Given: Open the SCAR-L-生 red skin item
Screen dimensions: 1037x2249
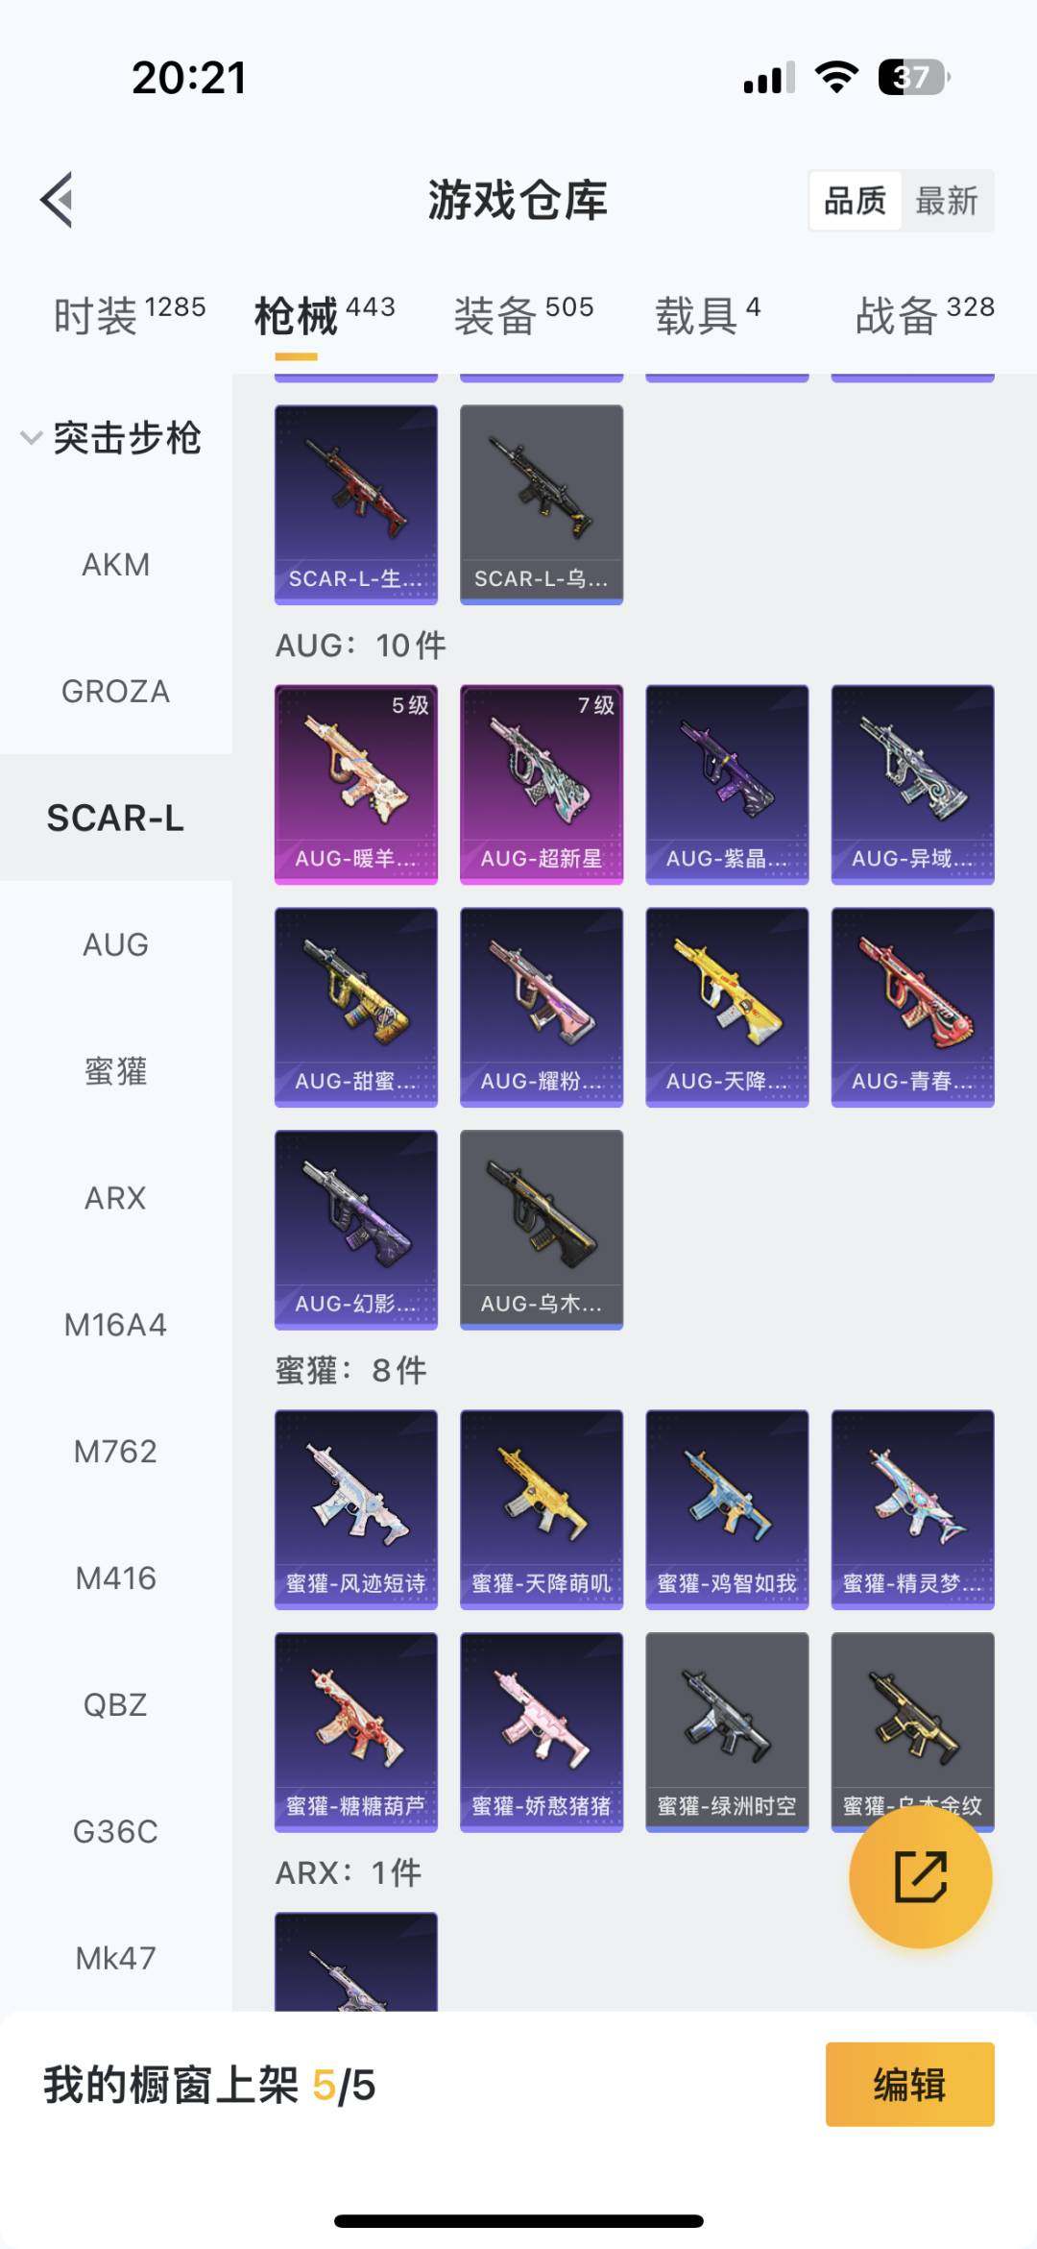Looking at the screenshot, I should coord(356,504).
